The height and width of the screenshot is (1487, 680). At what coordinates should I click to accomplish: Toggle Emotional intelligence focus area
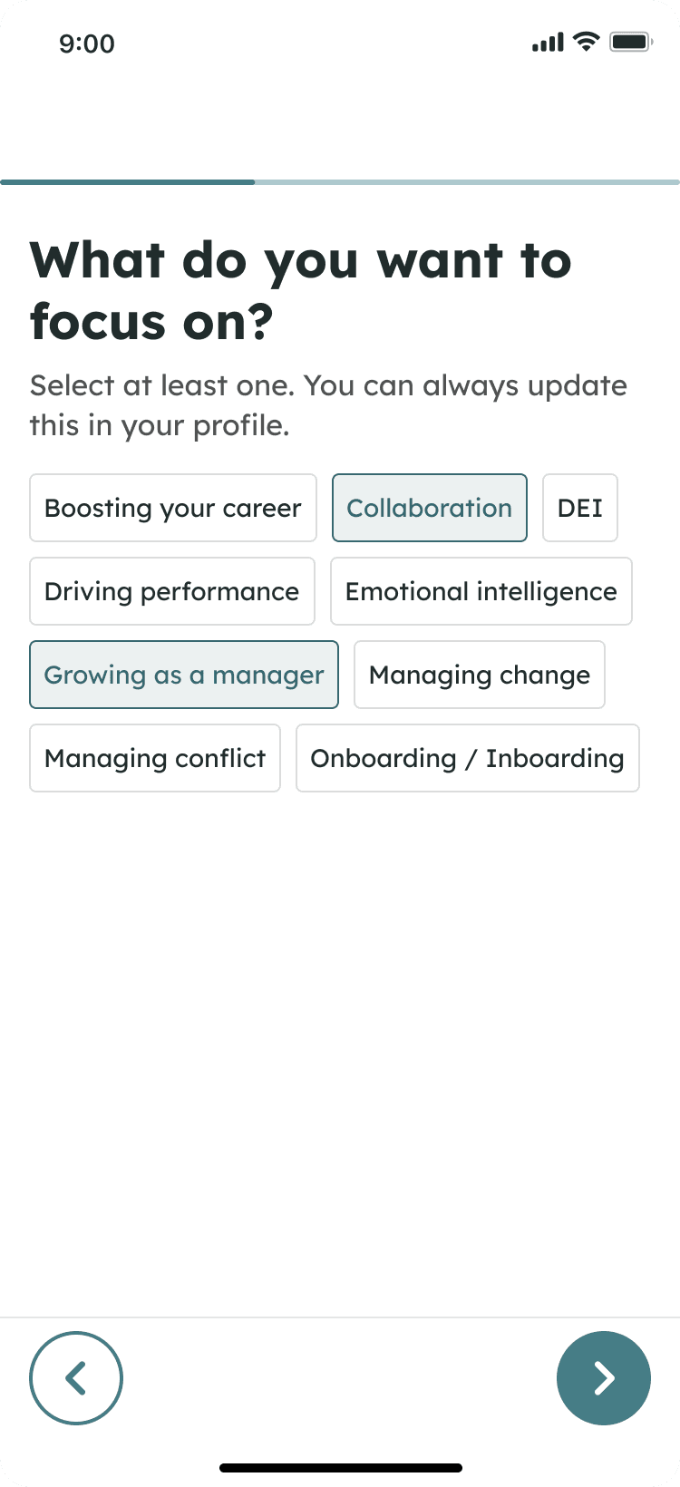[481, 591]
